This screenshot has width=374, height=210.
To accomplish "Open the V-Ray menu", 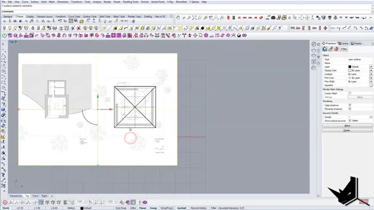I will pos(170,2).
